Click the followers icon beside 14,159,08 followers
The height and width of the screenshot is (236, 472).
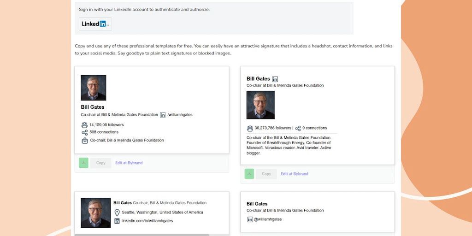(x=84, y=125)
